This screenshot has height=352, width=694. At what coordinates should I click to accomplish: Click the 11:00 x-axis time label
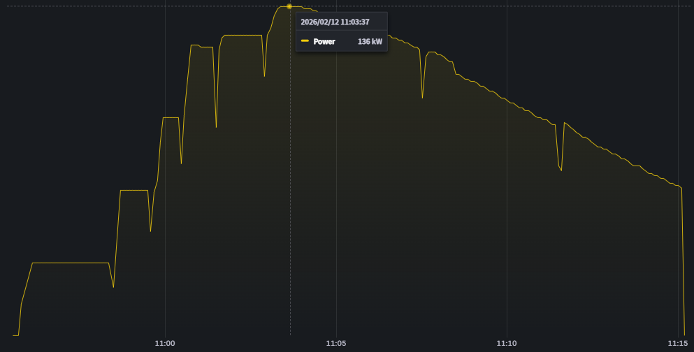[165, 343]
